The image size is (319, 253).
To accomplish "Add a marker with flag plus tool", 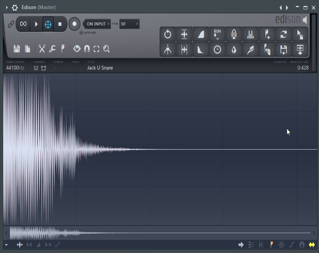I will [x=267, y=34].
